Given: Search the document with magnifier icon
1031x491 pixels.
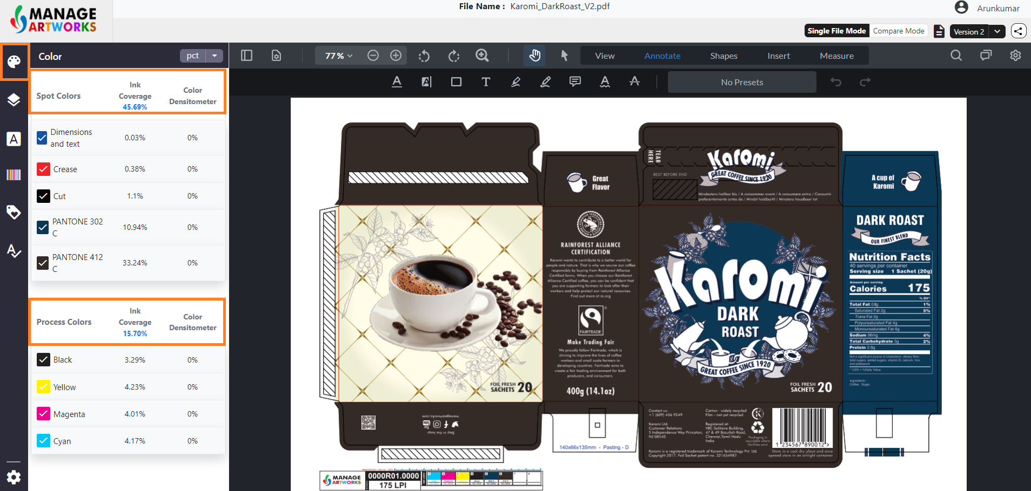Looking at the screenshot, I should click(956, 56).
